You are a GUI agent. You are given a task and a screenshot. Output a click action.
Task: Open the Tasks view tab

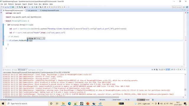pos(15,70)
